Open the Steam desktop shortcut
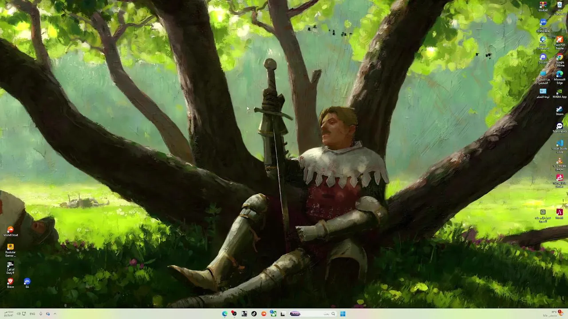Screen dimensions: 568x319 pyautogui.click(x=560, y=110)
